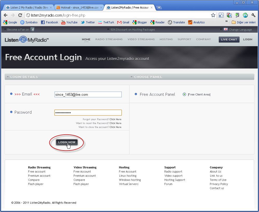Open the Translate bookmark
Image resolution: width=259 pixels, height=212 pixels.
click(176, 22)
